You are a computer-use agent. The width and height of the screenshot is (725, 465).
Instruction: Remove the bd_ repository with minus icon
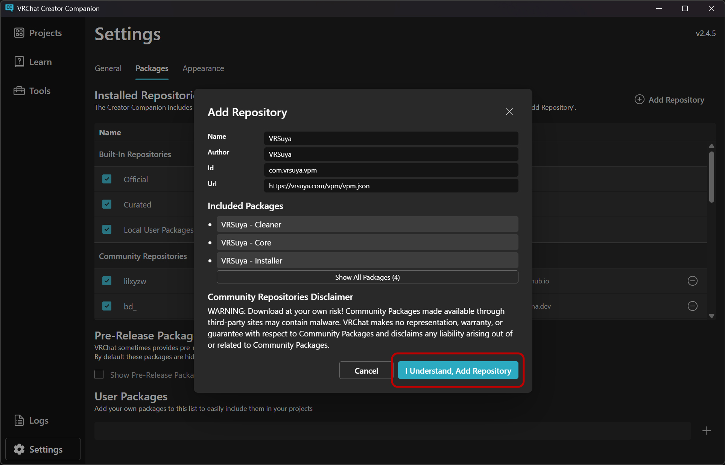click(x=692, y=306)
